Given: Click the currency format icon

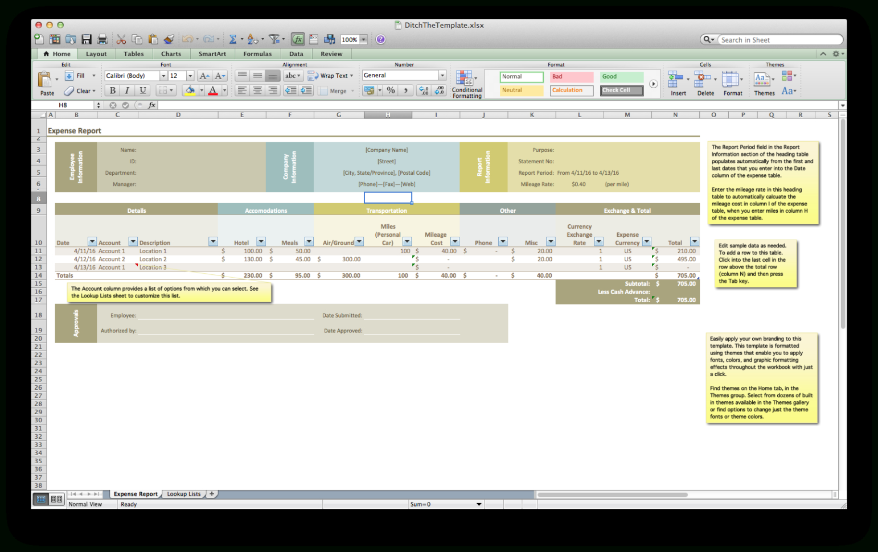Looking at the screenshot, I should pos(369,90).
